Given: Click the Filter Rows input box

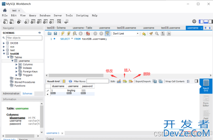Looking at the screenshot, I should pos(97,81).
